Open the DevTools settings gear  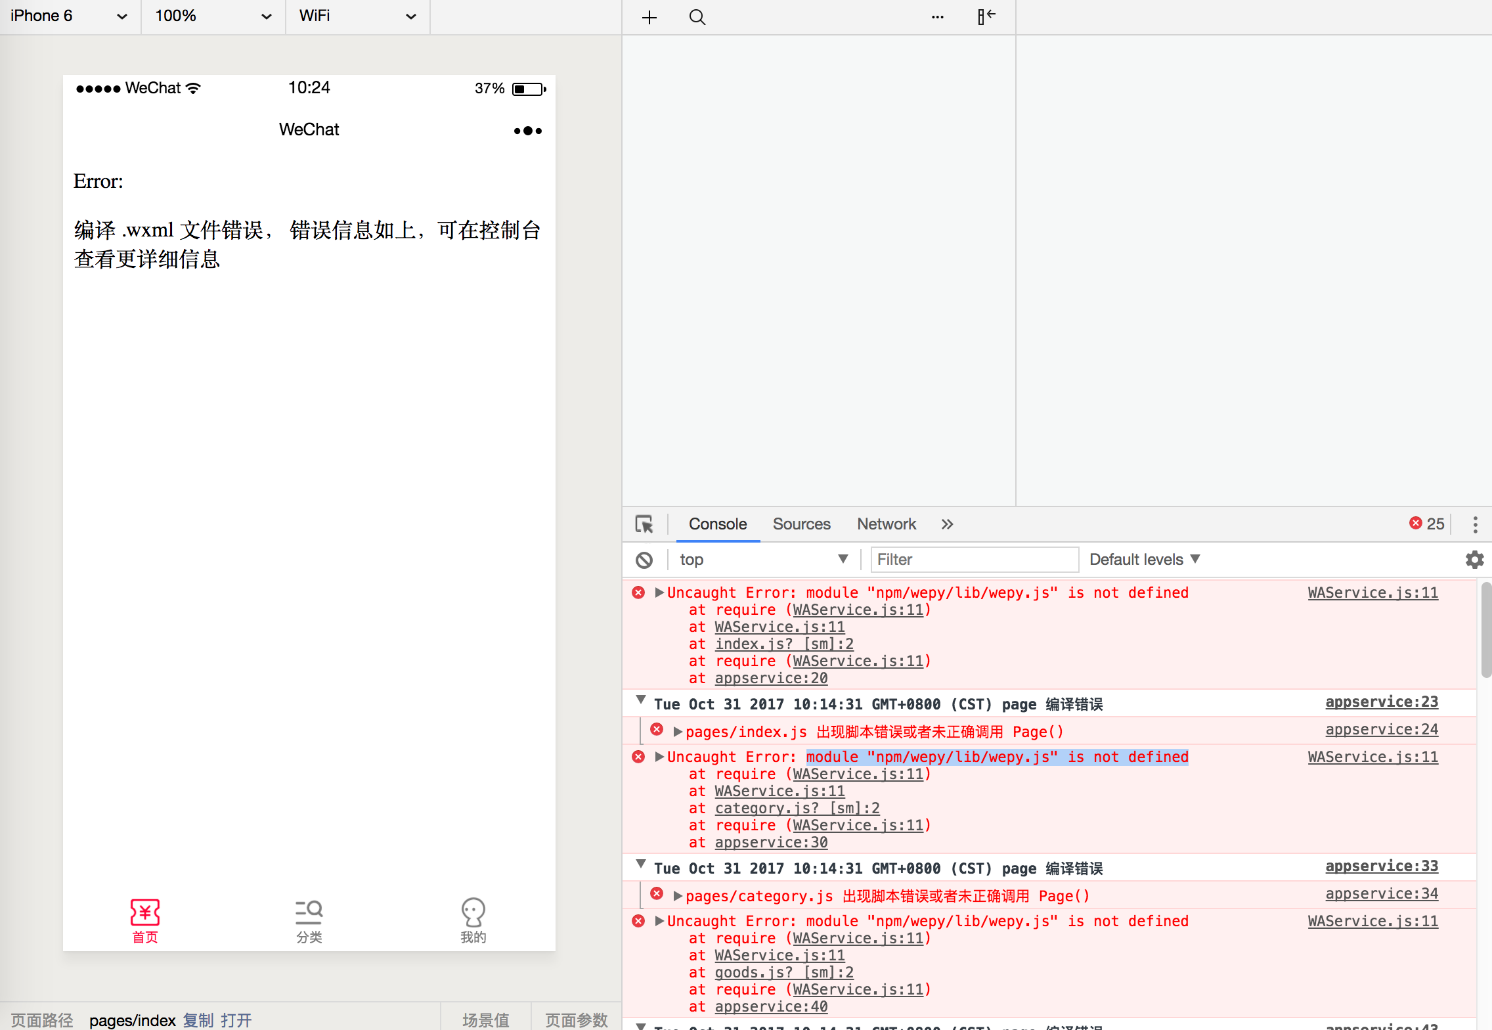tap(1474, 559)
